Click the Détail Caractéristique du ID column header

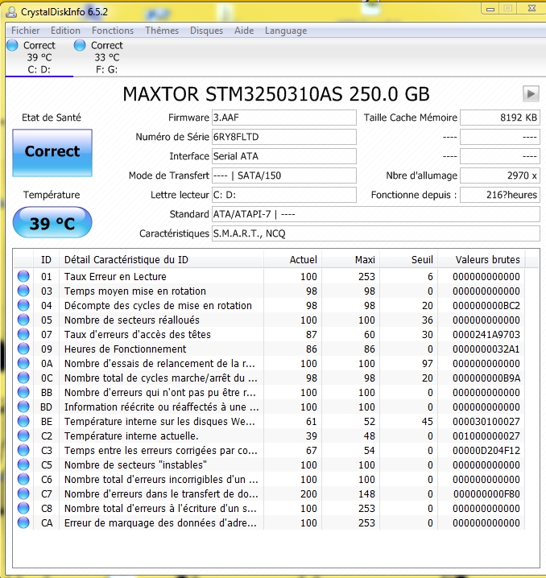coord(161,260)
